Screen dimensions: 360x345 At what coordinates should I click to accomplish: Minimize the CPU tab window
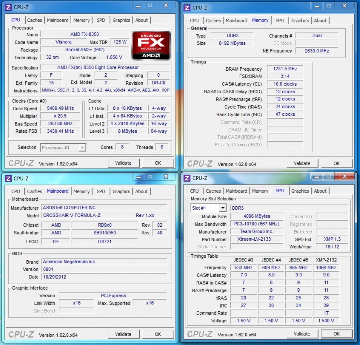pyautogui.click(x=138, y=6)
